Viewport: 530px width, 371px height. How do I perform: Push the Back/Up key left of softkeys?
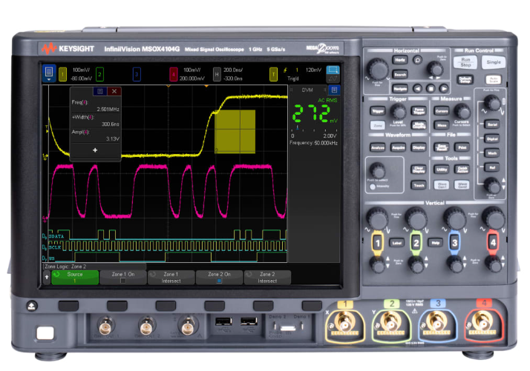(x=31, y=306)
